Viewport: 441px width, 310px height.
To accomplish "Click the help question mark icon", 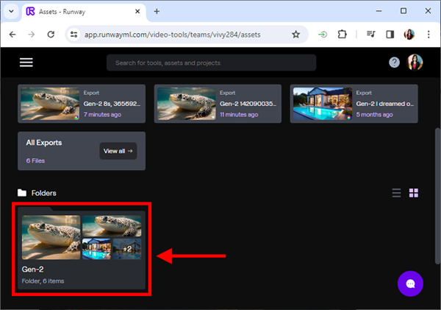I will (x=394, y=63).
